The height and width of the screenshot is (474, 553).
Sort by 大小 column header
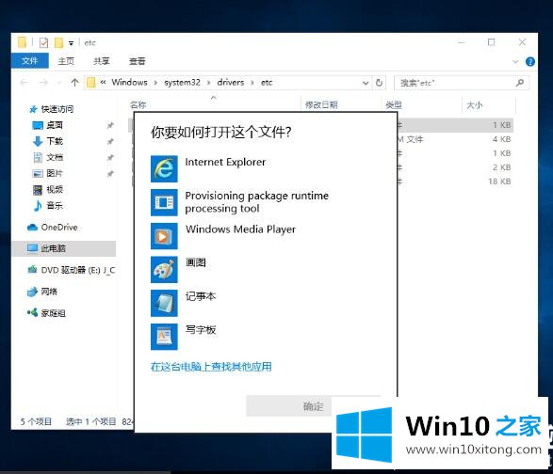pyautogui.click(x=474, y=105)
